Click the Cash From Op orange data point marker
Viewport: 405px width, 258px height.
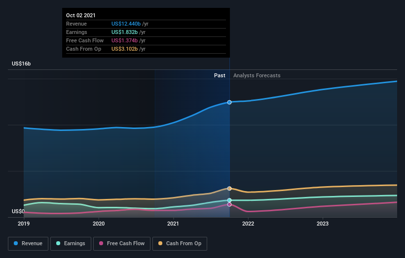click(229, 189)
